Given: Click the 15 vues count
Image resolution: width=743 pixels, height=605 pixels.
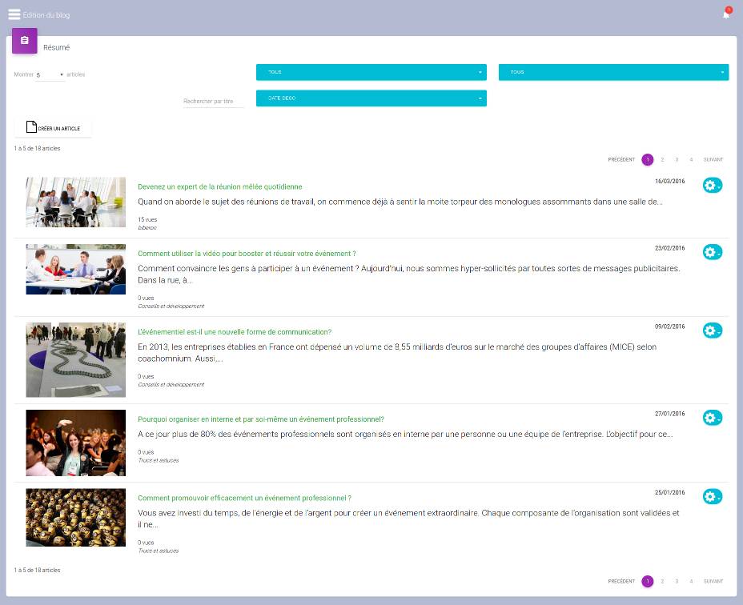Looking at the screenshot, I should 147,219.
